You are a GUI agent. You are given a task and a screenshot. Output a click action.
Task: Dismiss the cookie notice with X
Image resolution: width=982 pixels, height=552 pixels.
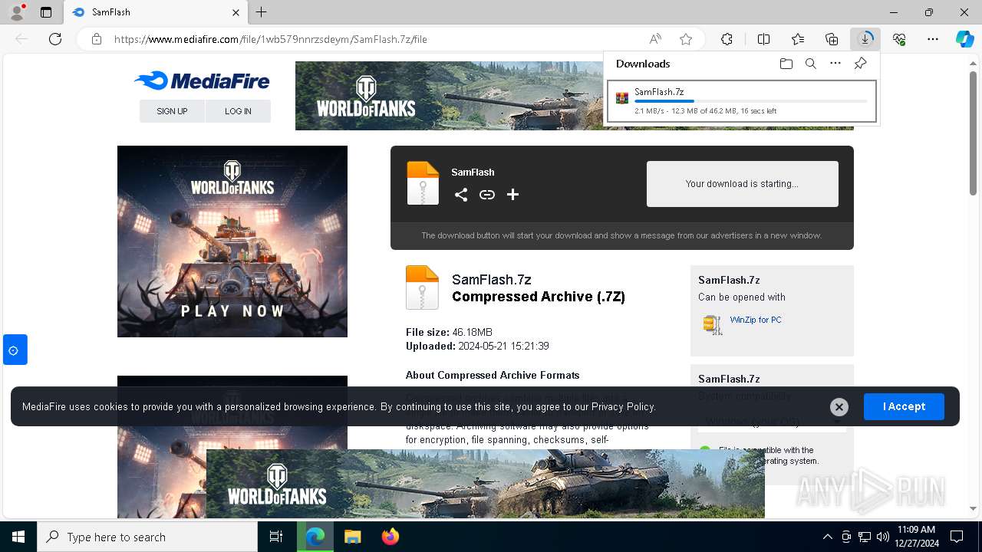coord(839,407)
